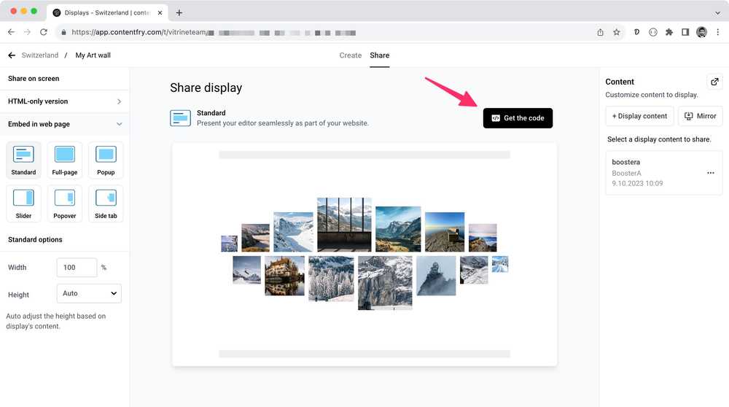Image resolution: width=729 pixels, height=407 pixels.
Task: Click the Width input field
Action: (x=77, y=268)
